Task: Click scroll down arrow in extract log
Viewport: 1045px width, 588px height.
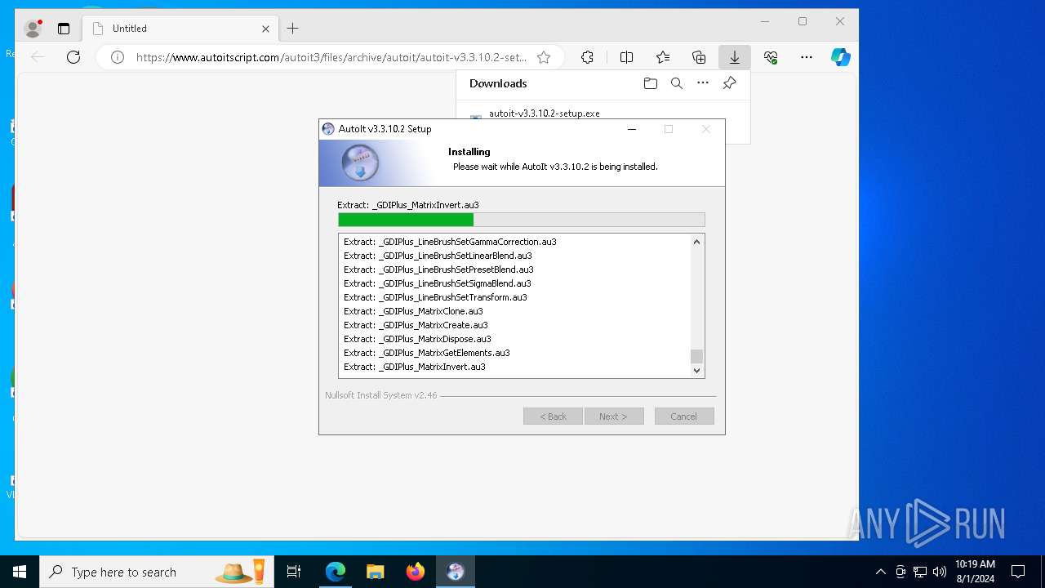Action: pyautogui.click(x=696, y=371)
